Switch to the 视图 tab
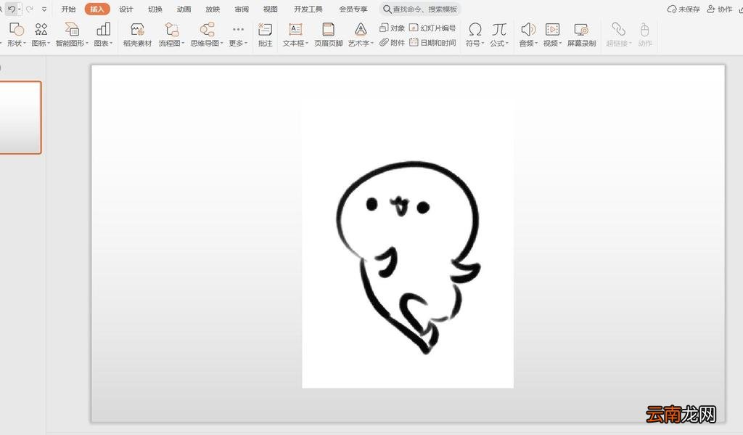Image resolution: width=743 pixels, height=435 pixels. [x=271, y=9]
